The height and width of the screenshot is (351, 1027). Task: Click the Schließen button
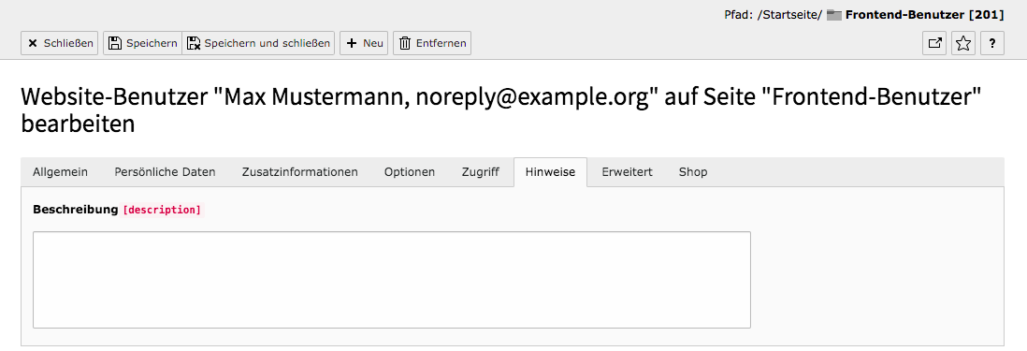[x=60, y=43]
